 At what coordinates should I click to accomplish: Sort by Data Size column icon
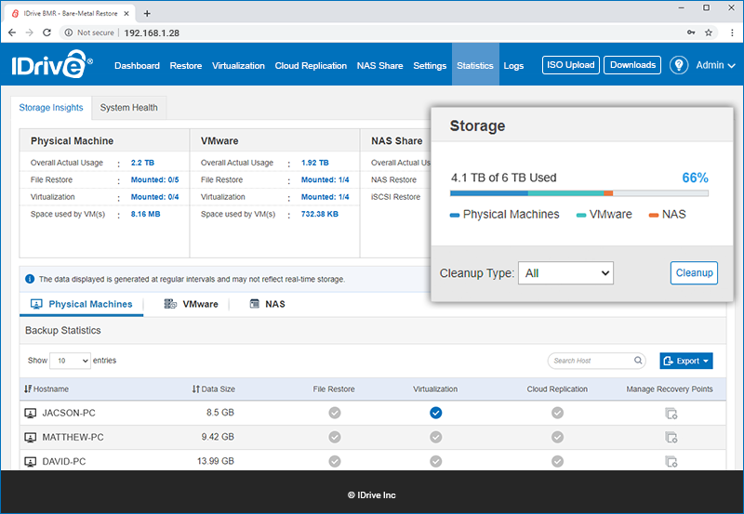point(196,389)
